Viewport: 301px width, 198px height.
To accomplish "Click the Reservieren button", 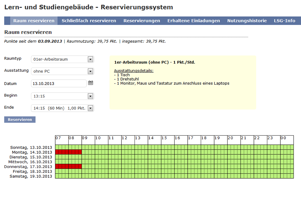I will [x=20, y=120].
